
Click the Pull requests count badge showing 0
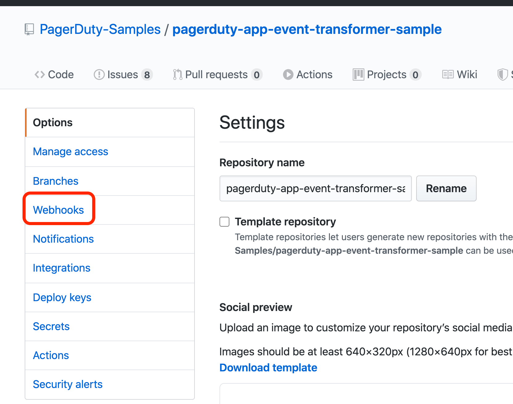(x=256, y=75)
